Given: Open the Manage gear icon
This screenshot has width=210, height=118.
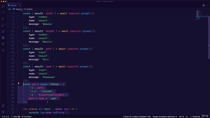Looking at the screenshot, I should coord(3,112).
